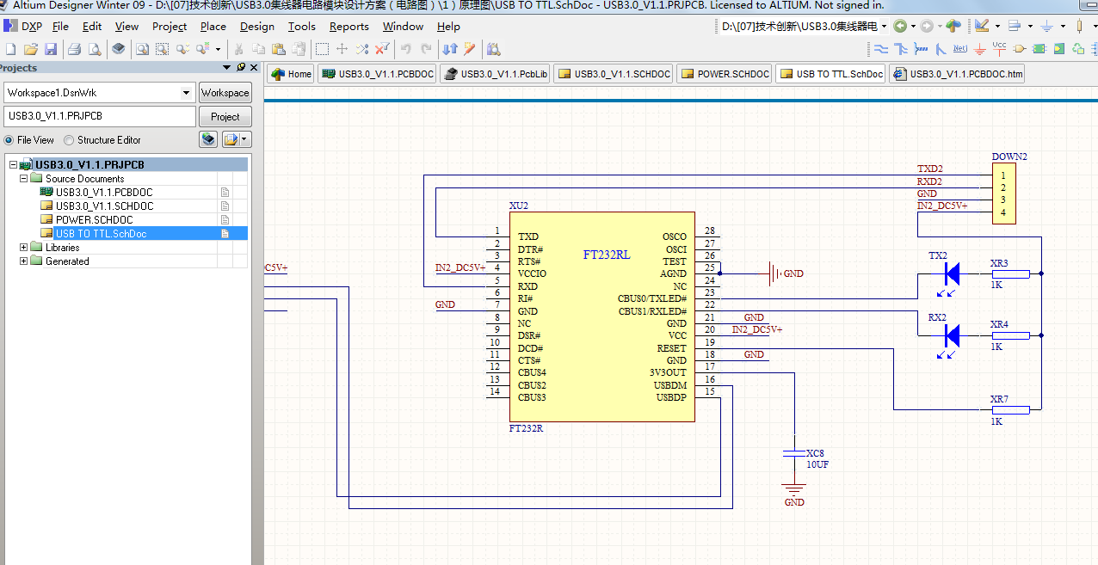Image resolution: width=1098 pixels, height=565 pixels.
Task: Fit all objects with the zoom icon
Action: [141, 49]
